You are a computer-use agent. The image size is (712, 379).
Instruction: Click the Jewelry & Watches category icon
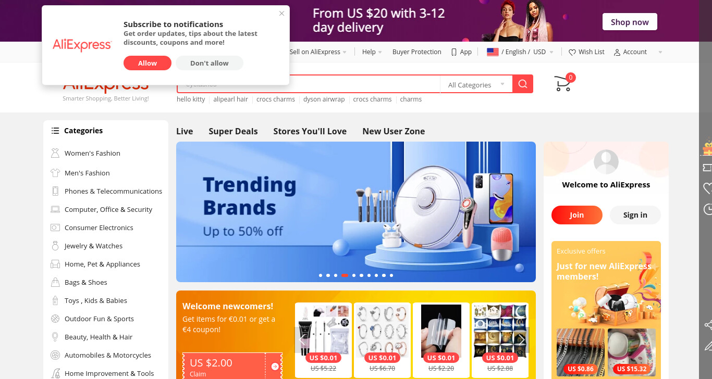pos(55,246)
